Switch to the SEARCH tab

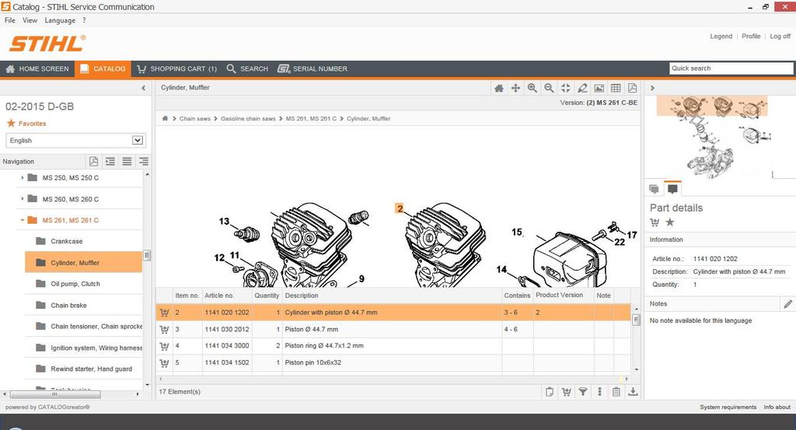pos(247,68)
